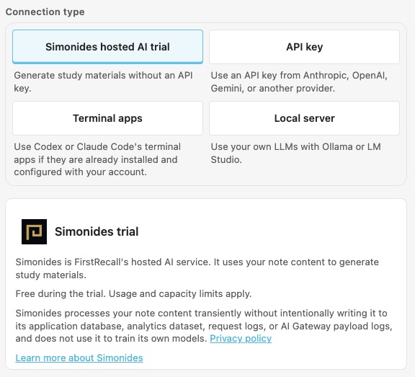Pick the Local server connection option
The height and width of the screenshot is (377, 415).
tap(304, 118)
